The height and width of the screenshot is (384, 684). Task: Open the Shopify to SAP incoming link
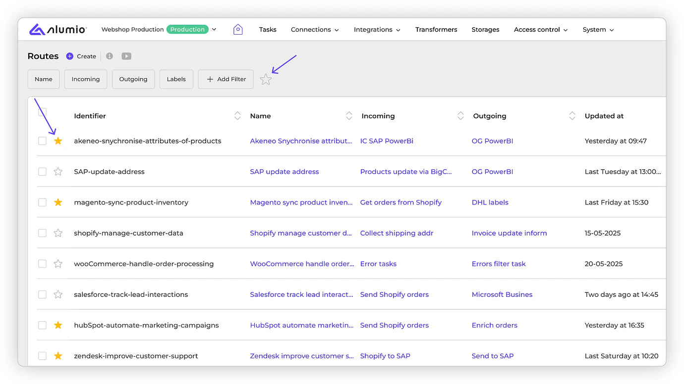pyautogui.click(x=385, y=356)
